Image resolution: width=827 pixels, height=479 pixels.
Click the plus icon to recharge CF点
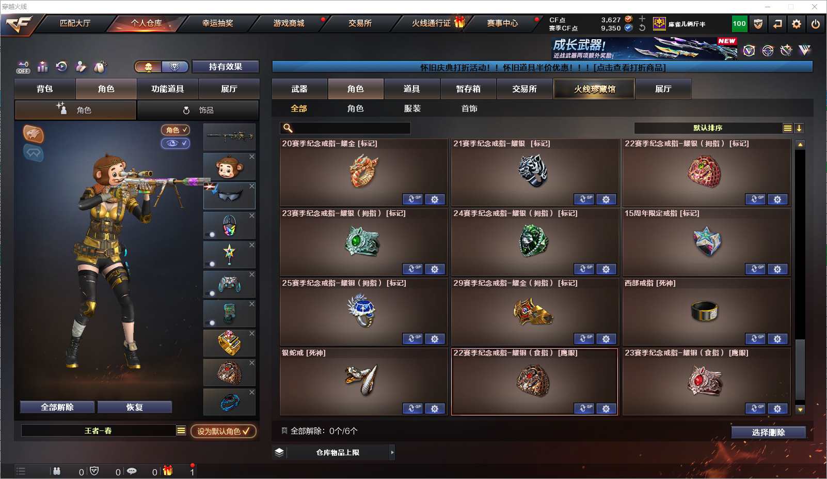pos(642,19)
